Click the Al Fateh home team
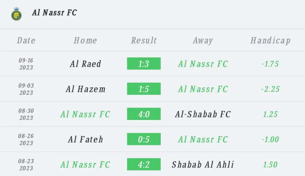 click(x=85, y=139)
